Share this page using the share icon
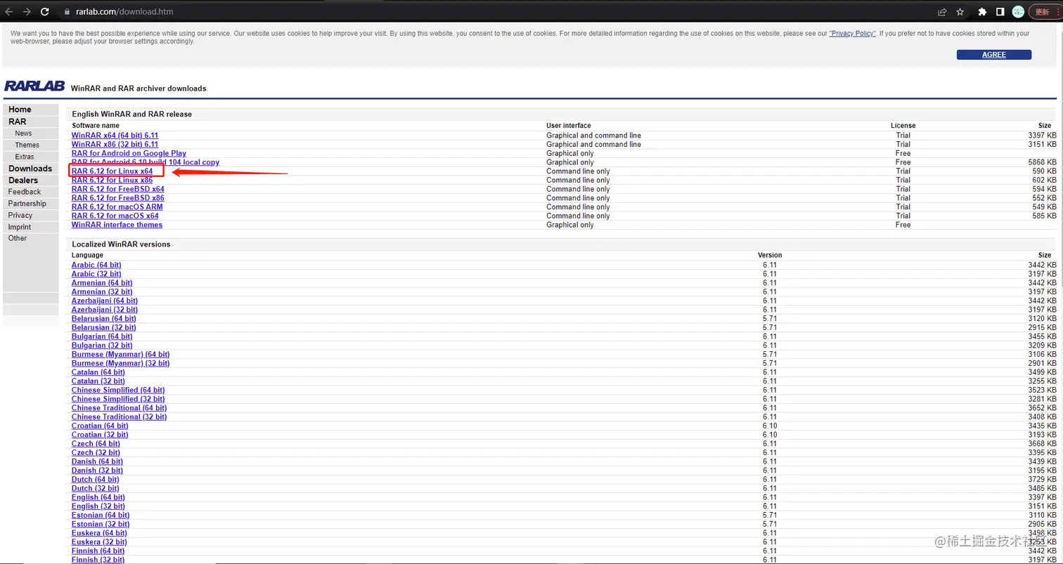The height and width of the screenshot is (564, 1063). [942, 12]
